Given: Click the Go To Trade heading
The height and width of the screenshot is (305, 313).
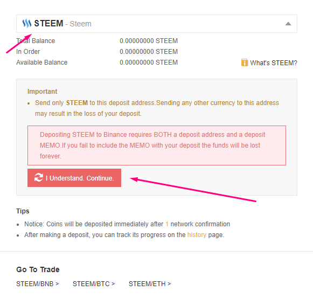Looking at the screenshot, I should click(38, 269).
